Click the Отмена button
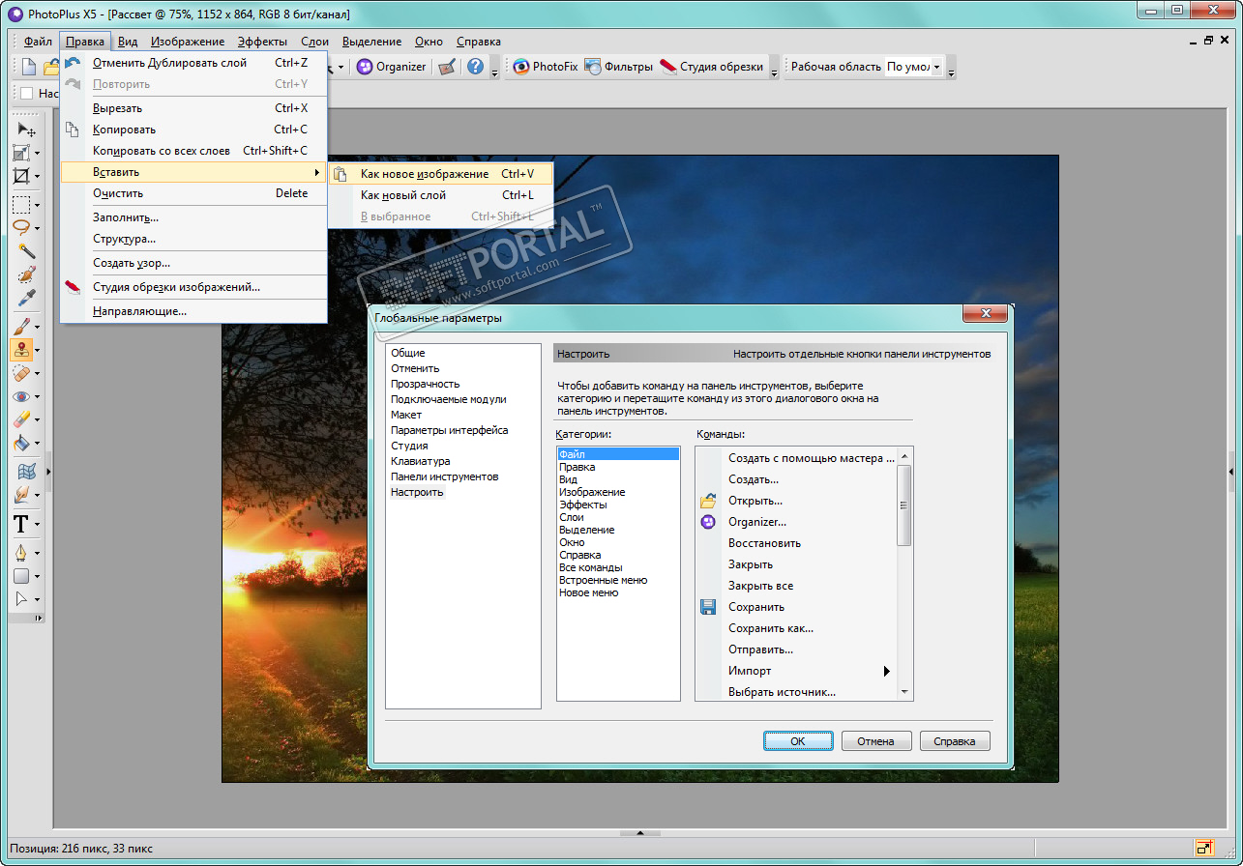Viewport: 1243px width, 866px height. coord(875,741)
